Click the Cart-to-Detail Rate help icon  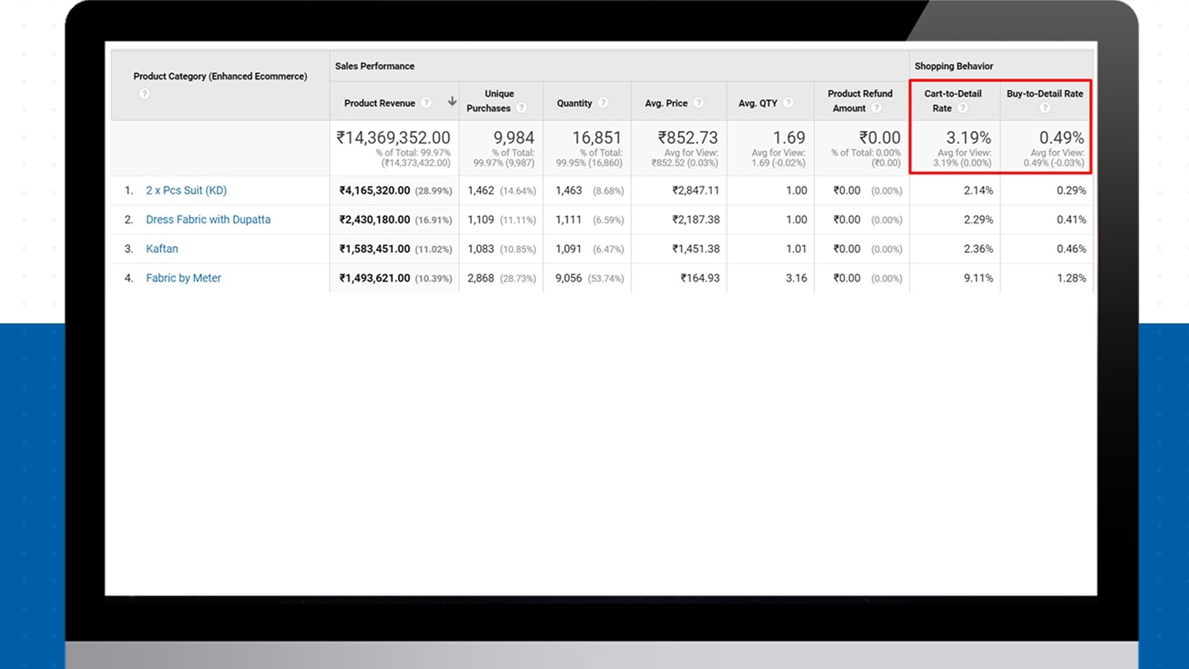(964, 108)
